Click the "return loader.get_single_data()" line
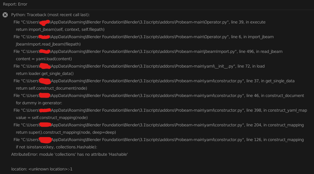This screenshot has width=314, height=174. (45, 73)
